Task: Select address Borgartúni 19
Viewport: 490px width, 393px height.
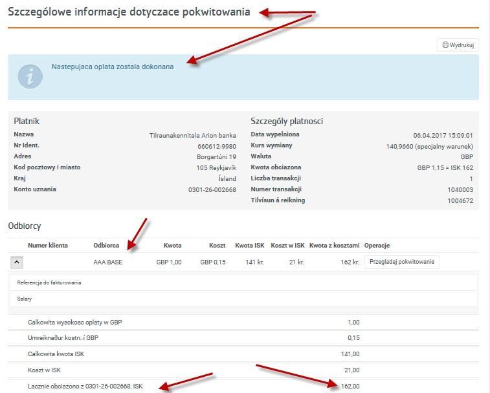Action: (x=216, y=157)
